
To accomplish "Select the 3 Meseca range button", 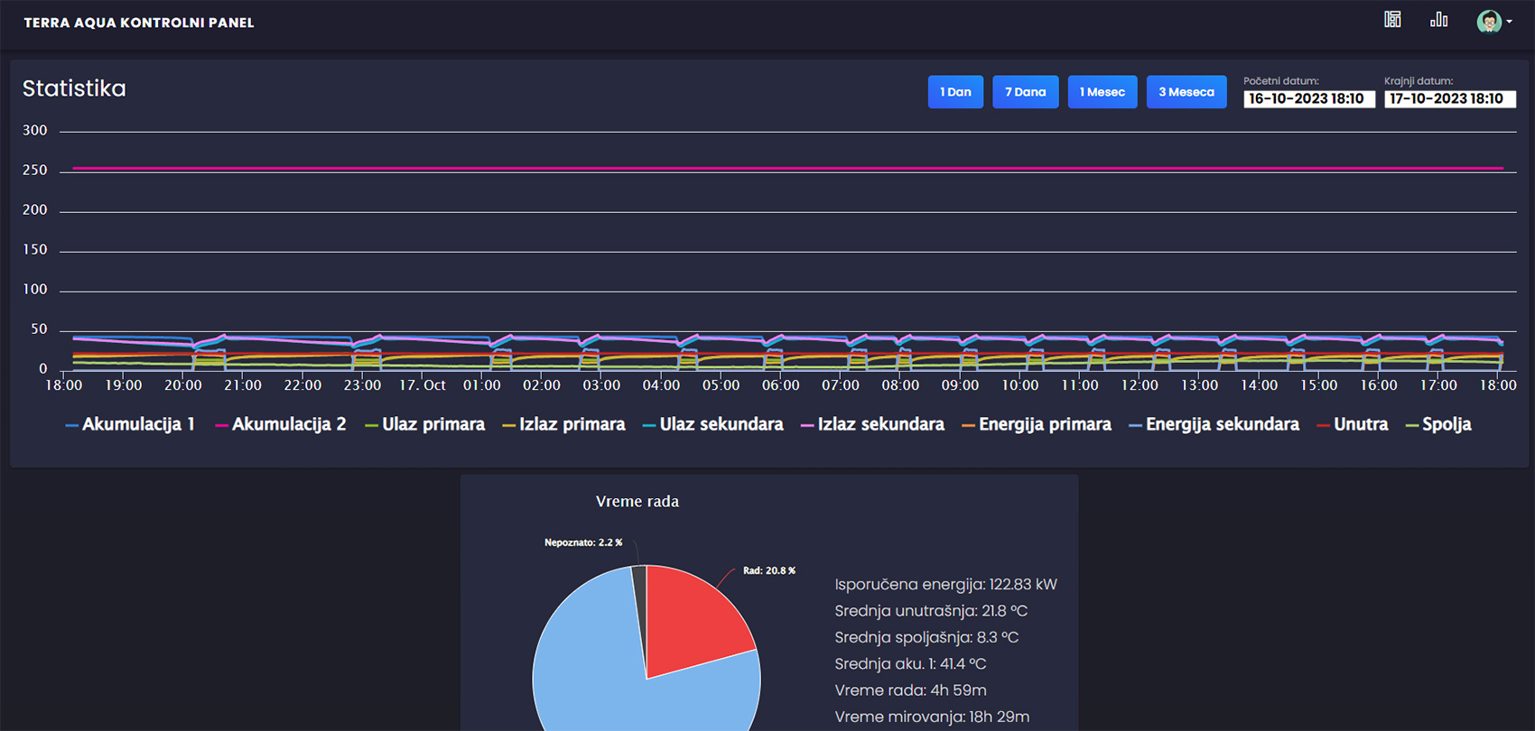I will pyautogui.click(x=1186, y=92).
